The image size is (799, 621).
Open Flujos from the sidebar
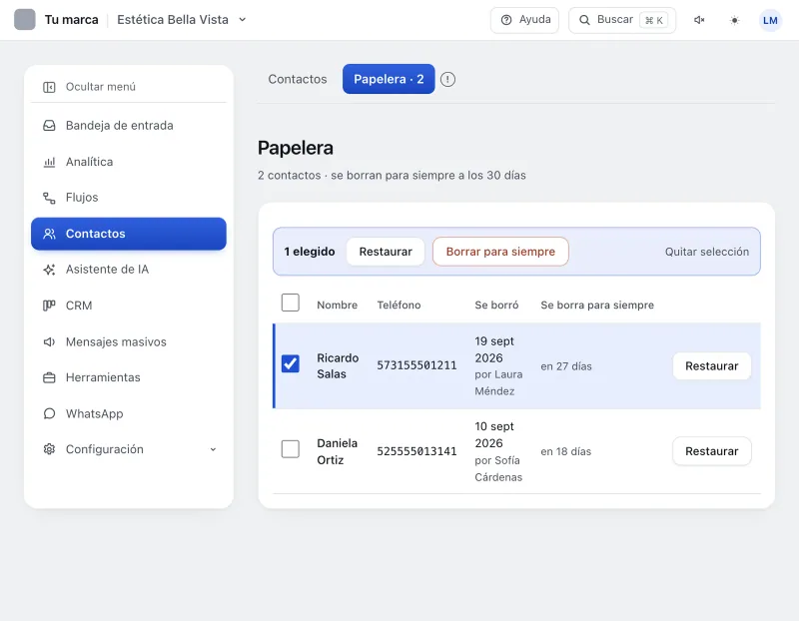[129, 198]
